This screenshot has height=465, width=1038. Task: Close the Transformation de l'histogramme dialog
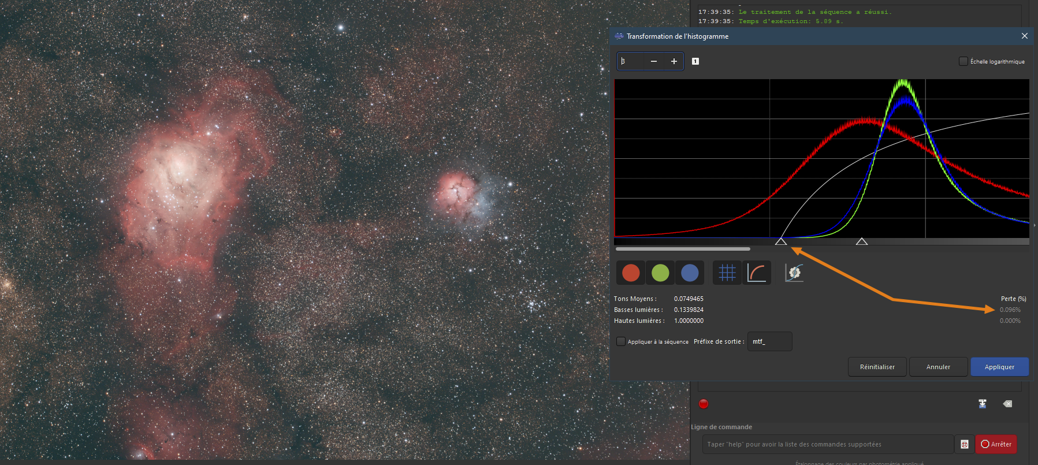click(1025, 36)
